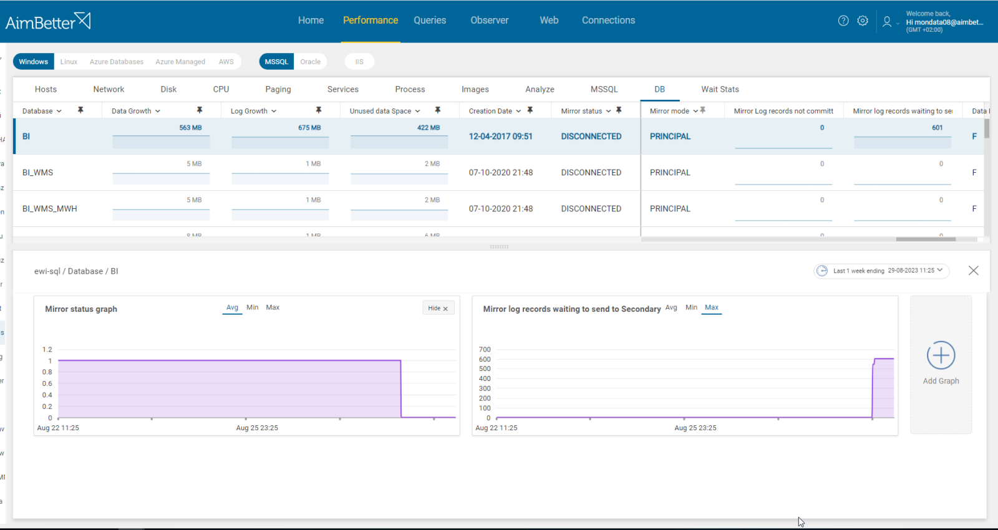Open the Connections menu
This screenshot has height=530, width=998.
tap(608, 21)
